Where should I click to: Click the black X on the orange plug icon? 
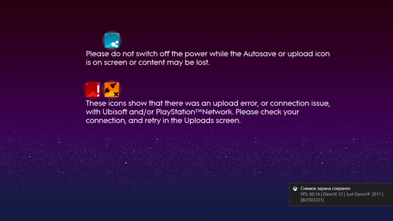(116, 94)
